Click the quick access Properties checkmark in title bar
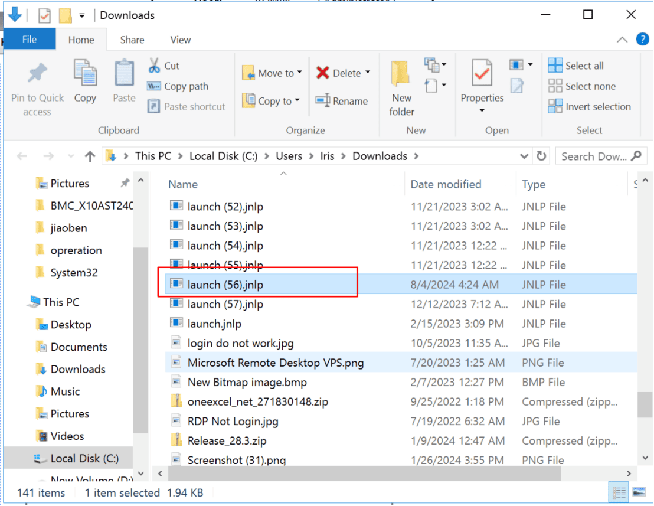Viewport: 654px width, 506px height. click(x=44, y=15)
